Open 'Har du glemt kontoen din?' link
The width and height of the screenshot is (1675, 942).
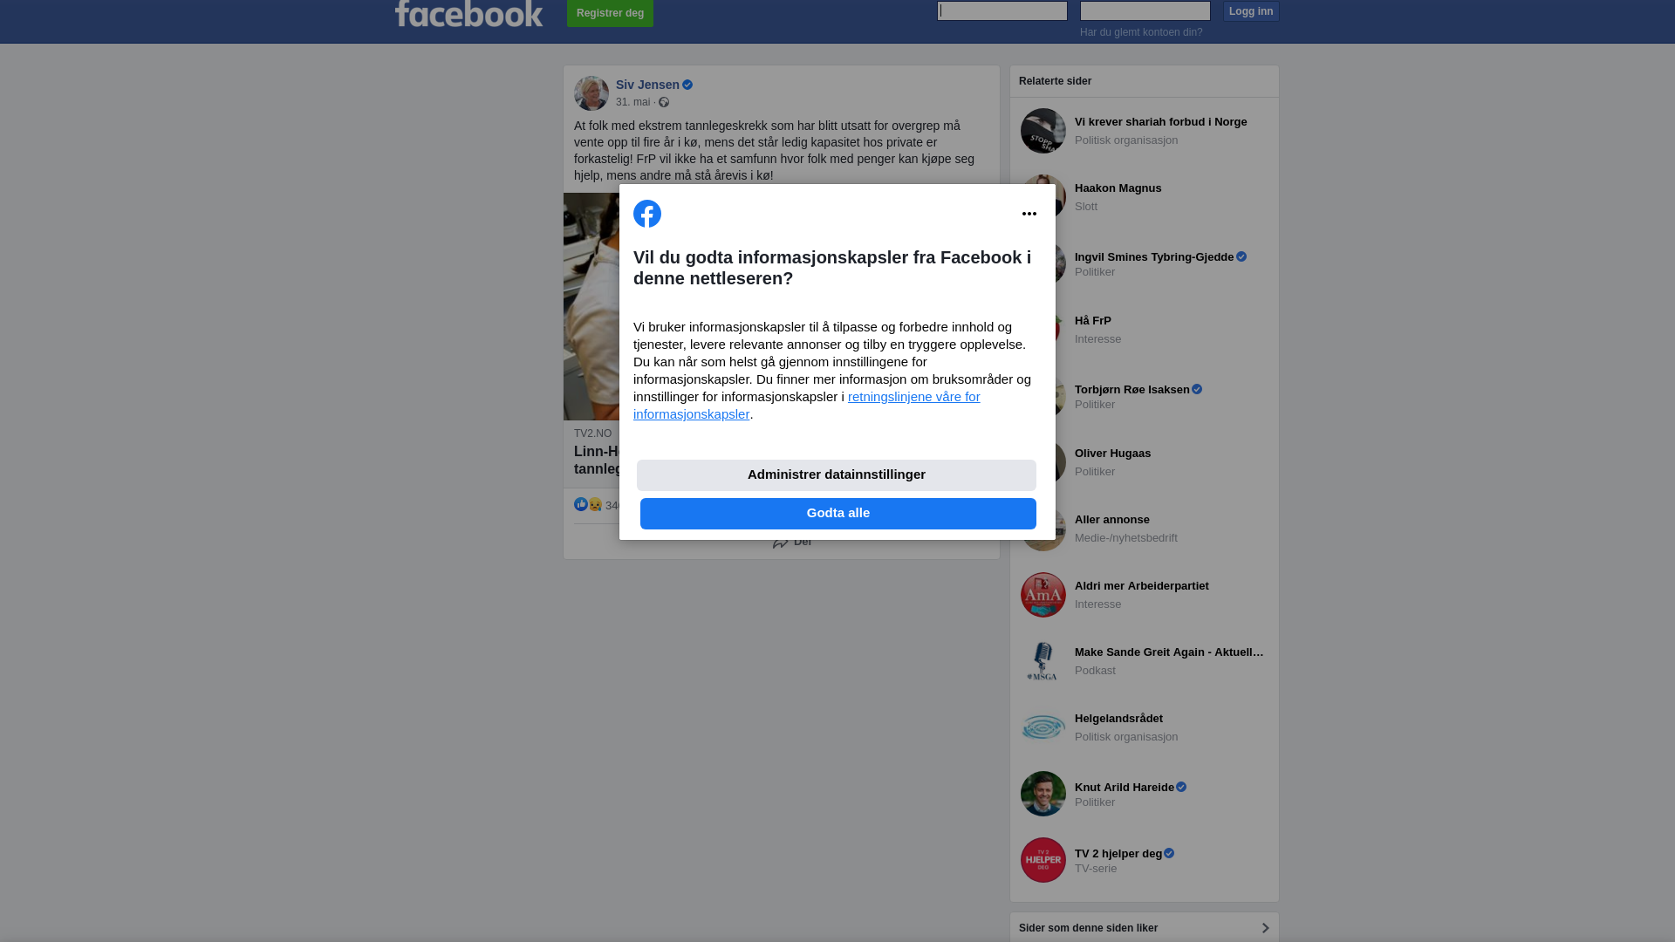[1141, 32]
